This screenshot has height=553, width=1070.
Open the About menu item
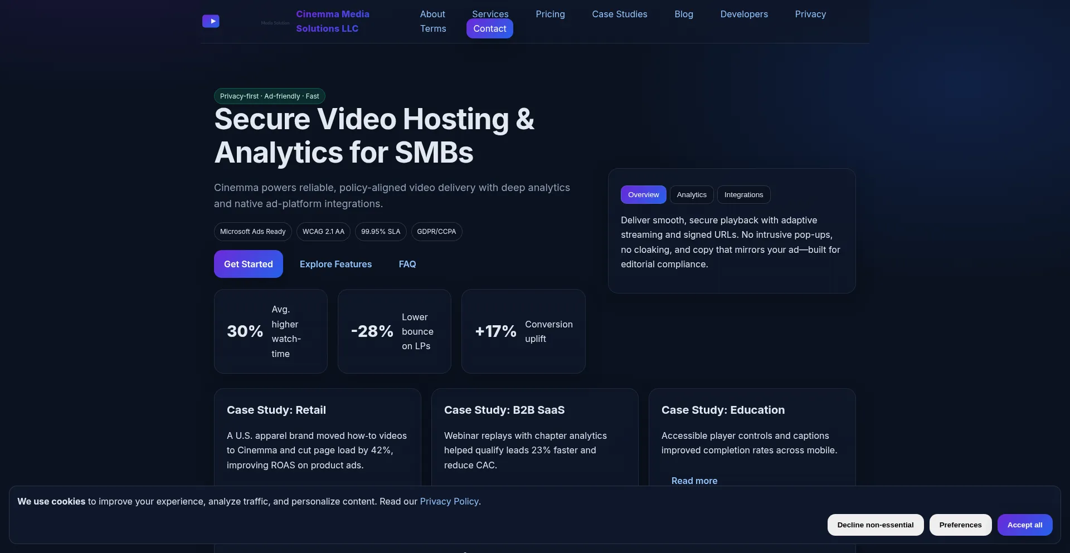pos(432,14)
